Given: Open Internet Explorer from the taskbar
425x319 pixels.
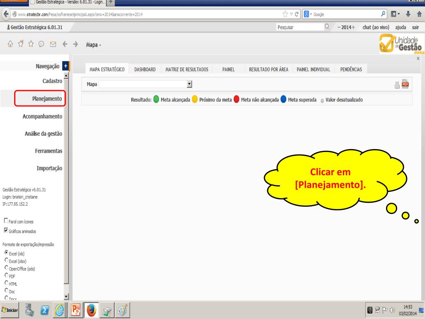Looking at the screenshot, I should (x=60, y=310).
